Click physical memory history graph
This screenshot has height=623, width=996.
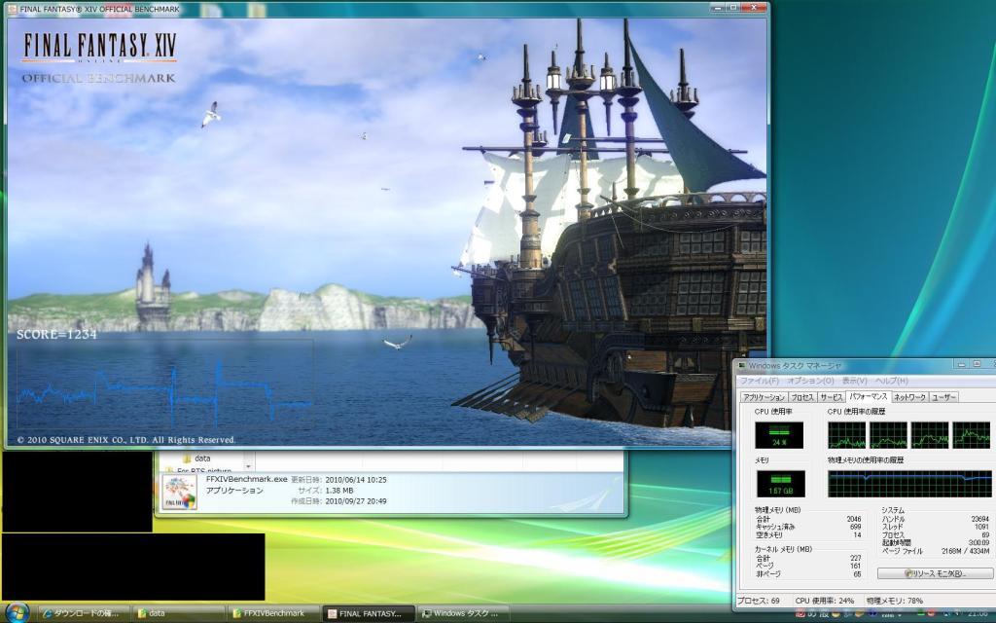click(x=909, y=484)
